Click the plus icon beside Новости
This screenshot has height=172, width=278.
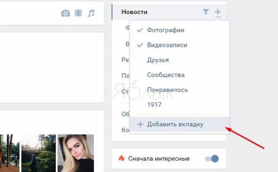coord(218,12)
